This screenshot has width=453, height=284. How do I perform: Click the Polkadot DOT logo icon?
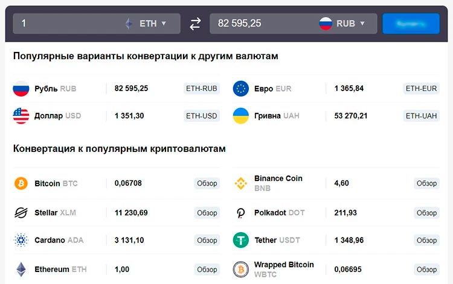pyautogui.click(x=240, y=213)
